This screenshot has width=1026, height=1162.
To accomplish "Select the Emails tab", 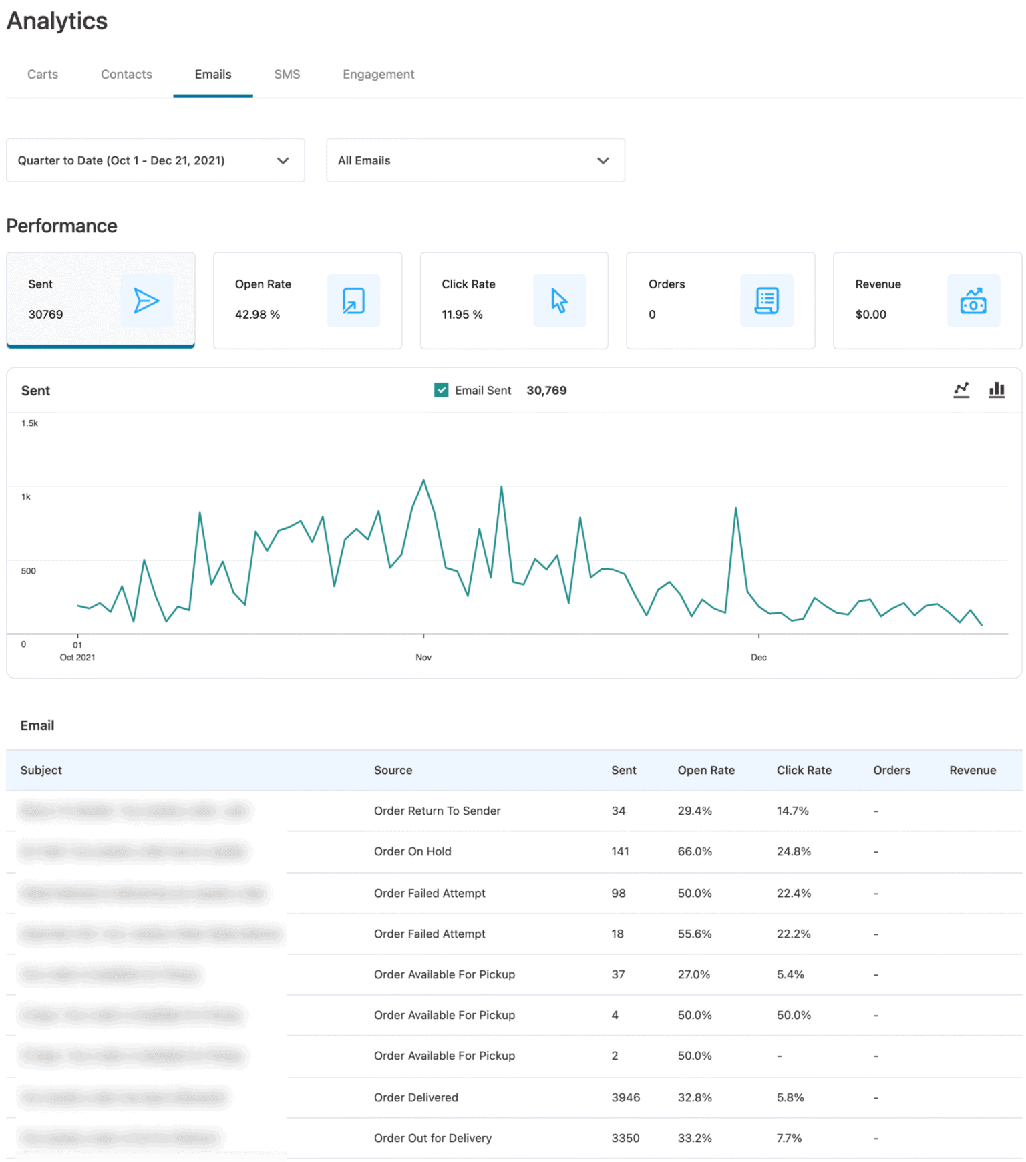I will click(213, 74).
